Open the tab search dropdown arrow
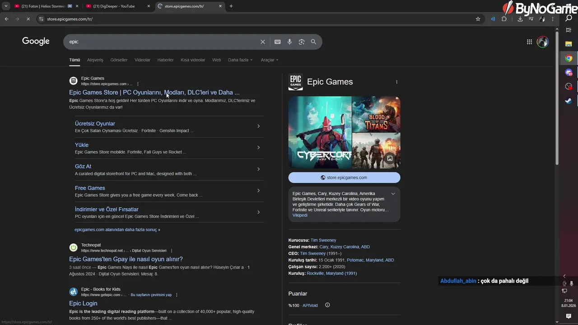 click(x=6, y=6)
